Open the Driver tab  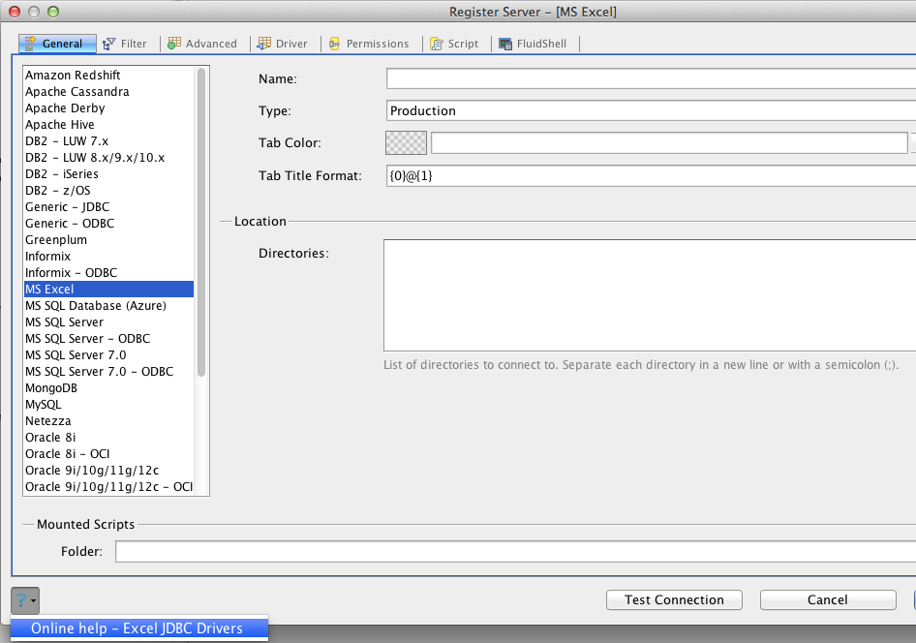[283, 44]
